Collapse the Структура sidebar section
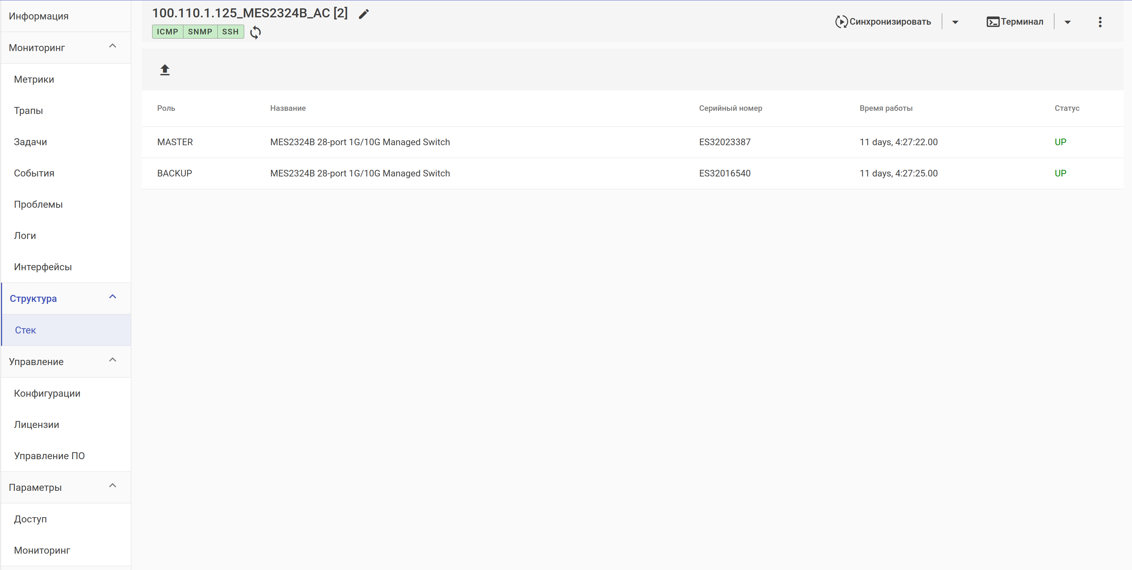The width and height of the screenshot is (1132, 570). click(x=113, y=297)
